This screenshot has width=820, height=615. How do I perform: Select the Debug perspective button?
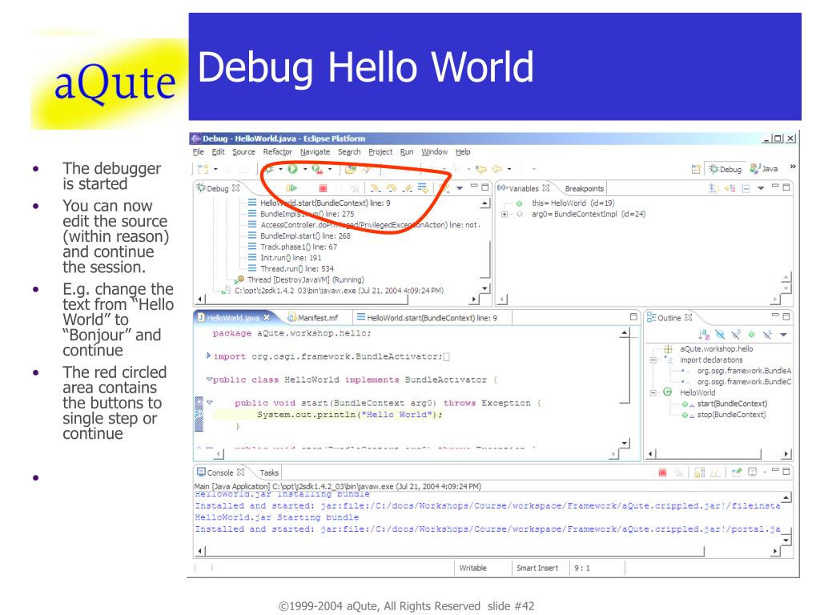[x=725, y=169]
